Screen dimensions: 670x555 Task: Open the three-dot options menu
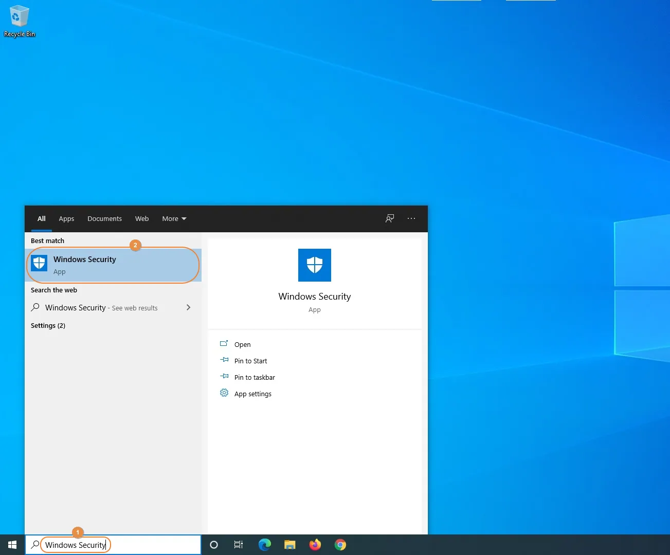click(411, 218)
